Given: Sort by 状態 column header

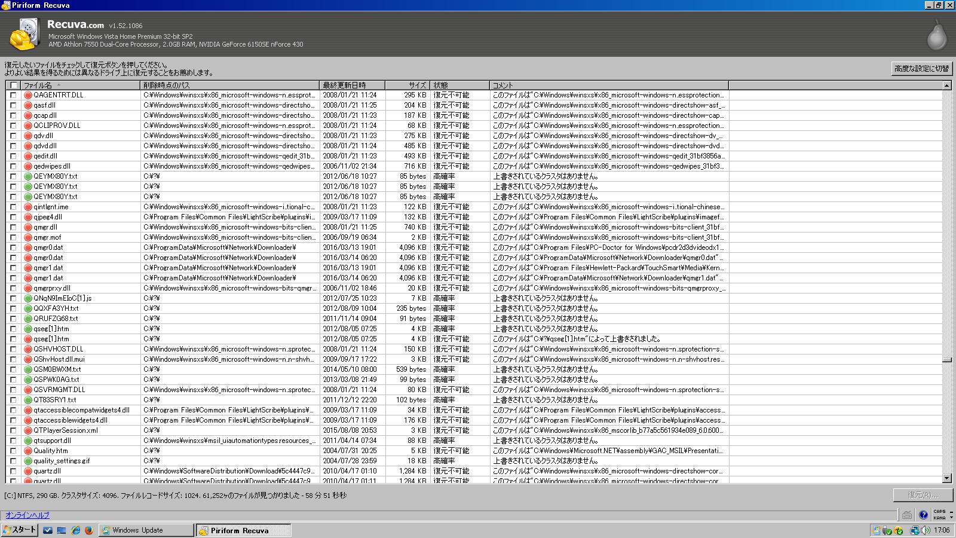Looking at the screenshot, I should click(460, 85).
